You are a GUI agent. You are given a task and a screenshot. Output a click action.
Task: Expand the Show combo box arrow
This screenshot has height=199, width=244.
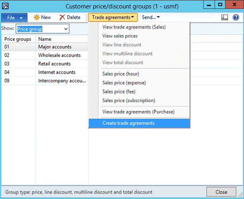click(66, 29)
